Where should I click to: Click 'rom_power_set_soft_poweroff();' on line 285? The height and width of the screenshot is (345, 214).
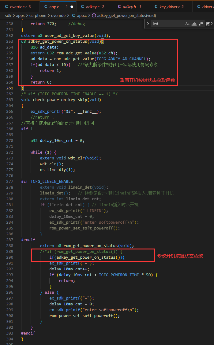84,228
